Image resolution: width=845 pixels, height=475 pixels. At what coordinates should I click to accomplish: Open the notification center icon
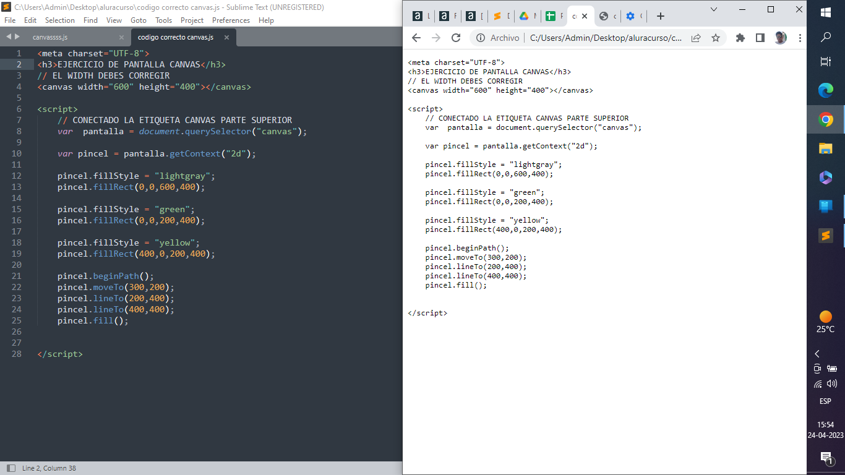point(826,458)
